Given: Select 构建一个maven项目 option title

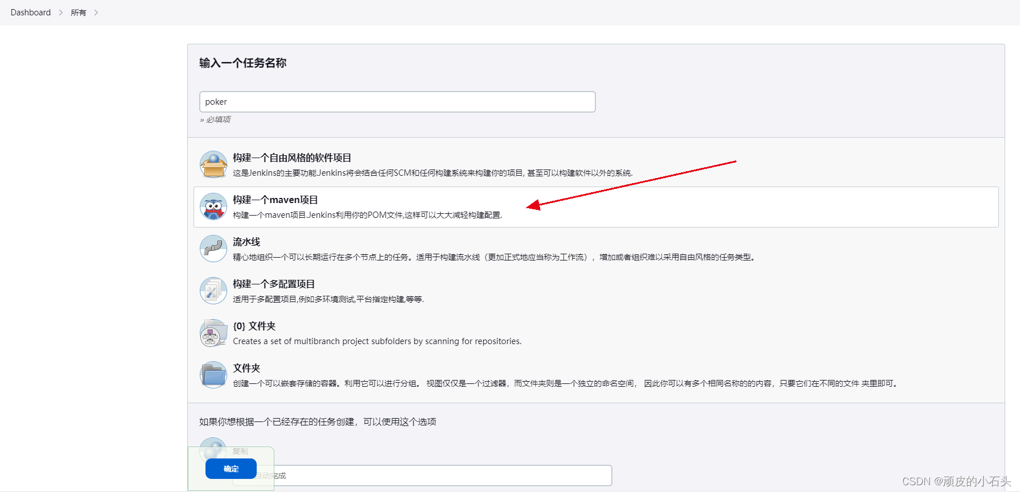Looking at the screenshot, I should pyautogui.click(x=275, y=200).
